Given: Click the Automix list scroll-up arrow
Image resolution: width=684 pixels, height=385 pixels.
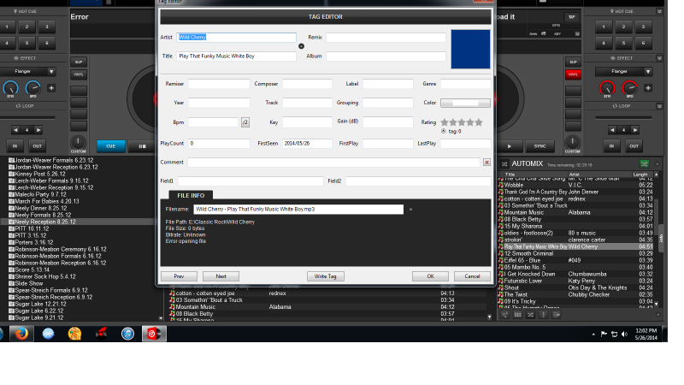Looking at the screenshot, I should [656, 175].
